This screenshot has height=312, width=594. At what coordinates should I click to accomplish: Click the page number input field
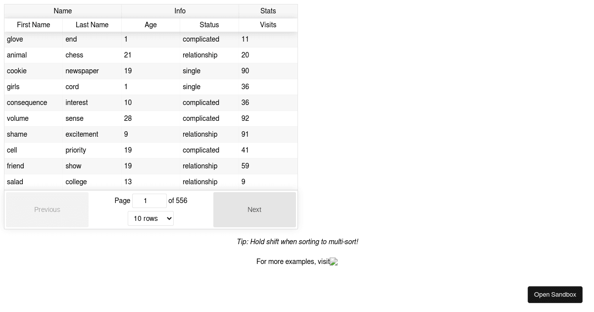(x=149, y=201)
